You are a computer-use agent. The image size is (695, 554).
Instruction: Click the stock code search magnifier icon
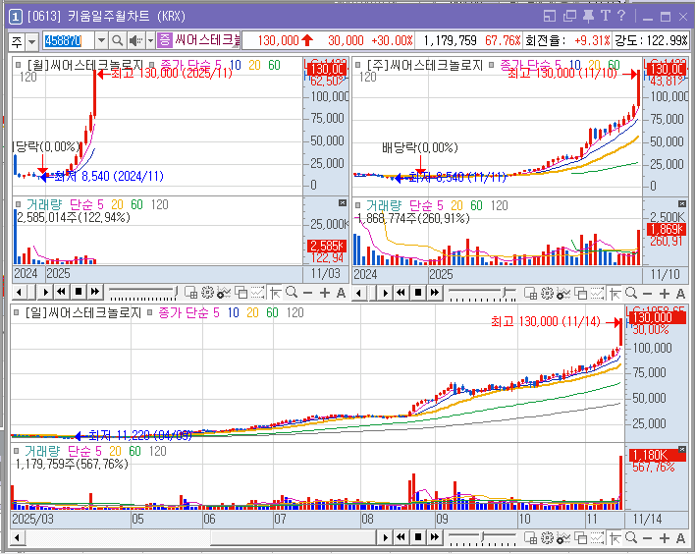117,41
